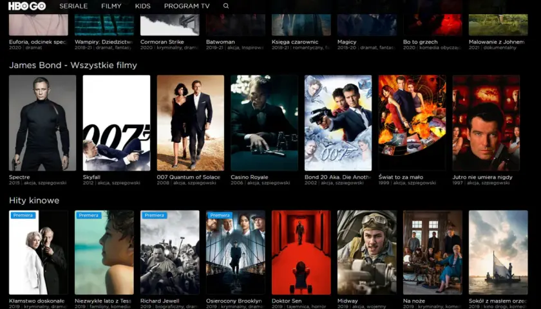Click the Doktor Sen title text
This screenshot has width=541, height=309.
pos(287,301)
